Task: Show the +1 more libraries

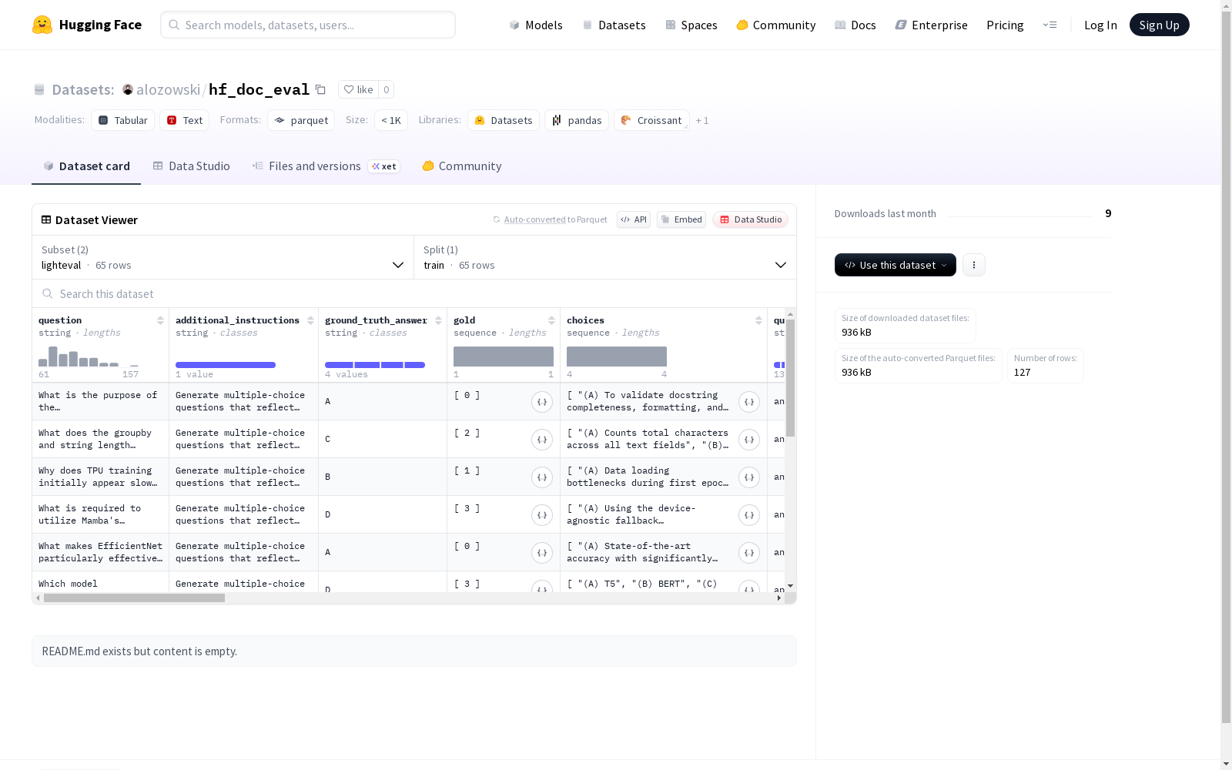Action: (x=702, y=120)
